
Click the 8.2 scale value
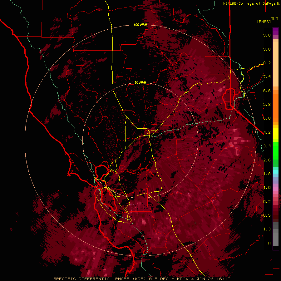pos(267,63)
